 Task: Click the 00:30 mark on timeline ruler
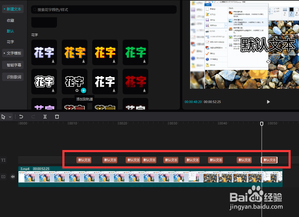pos(173,123)
